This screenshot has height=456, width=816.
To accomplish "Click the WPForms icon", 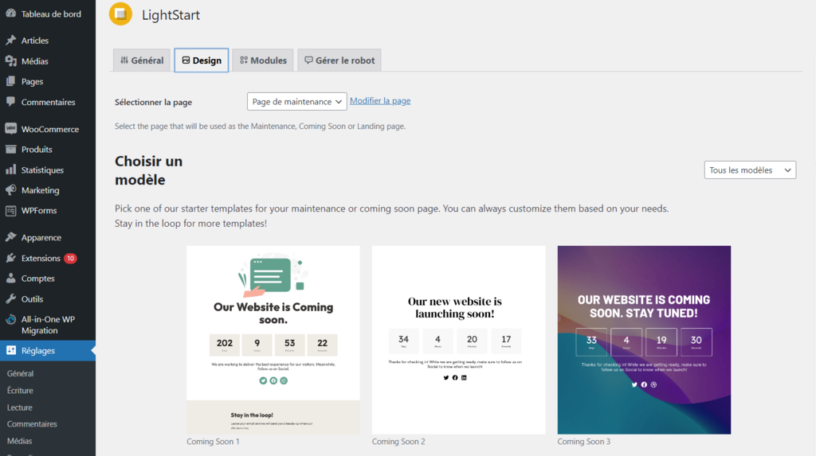I will (x=11, y=211).
